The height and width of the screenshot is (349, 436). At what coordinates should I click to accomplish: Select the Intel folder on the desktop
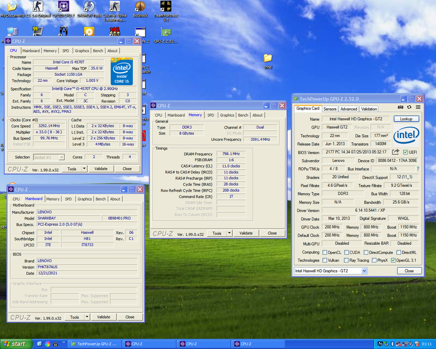(x=268, y=61)
